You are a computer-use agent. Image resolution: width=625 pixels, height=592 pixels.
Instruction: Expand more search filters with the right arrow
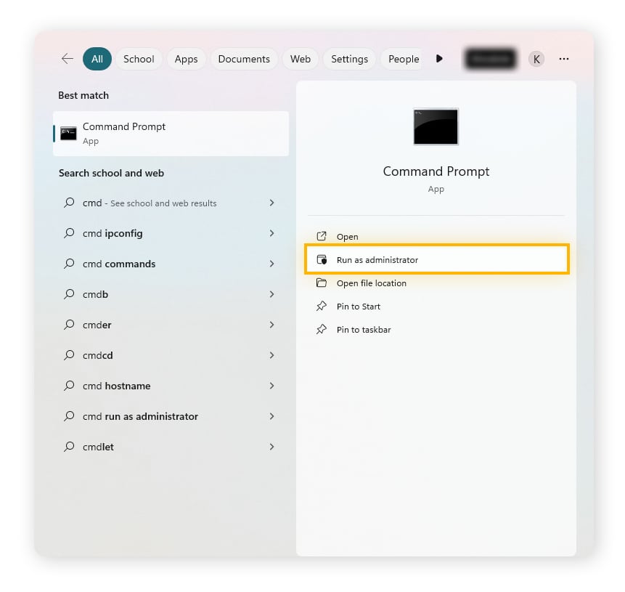click(x=440, y=59)
